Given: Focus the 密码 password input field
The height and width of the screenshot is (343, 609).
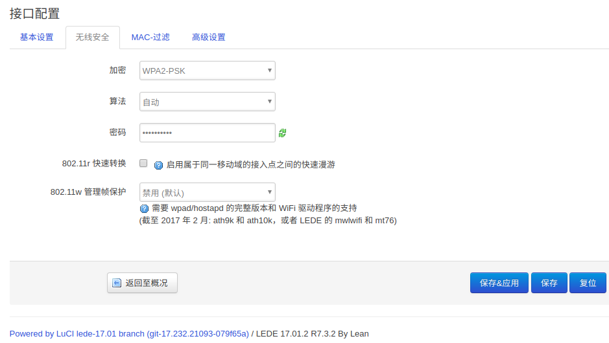Looking at the screenshot, I should [208, 133].
